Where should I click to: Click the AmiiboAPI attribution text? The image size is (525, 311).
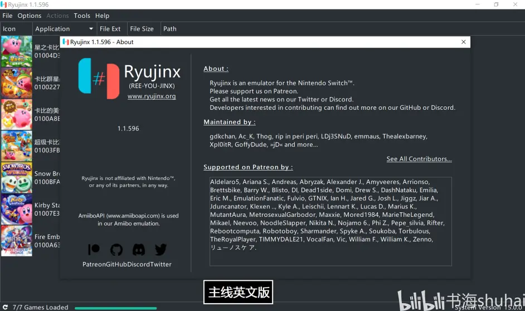click(128, 220)
